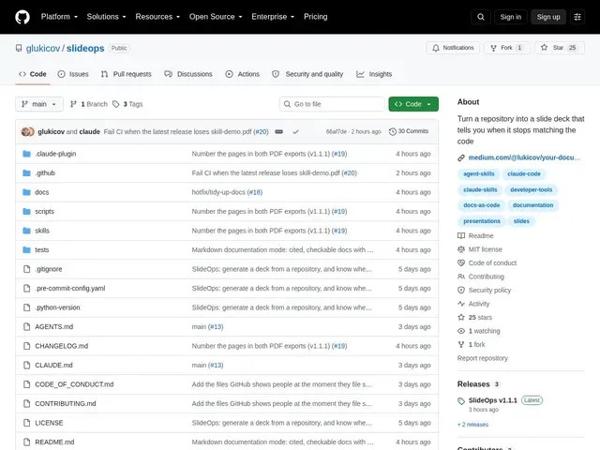
Task: Expand the Enterprise menu
Action: click(273, 17)
